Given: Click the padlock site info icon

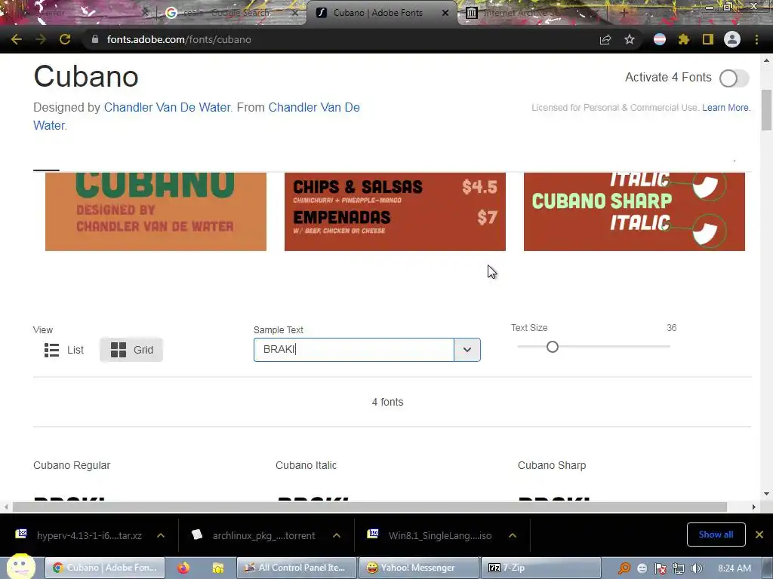Looking at the screenshot, I should 94,39.
